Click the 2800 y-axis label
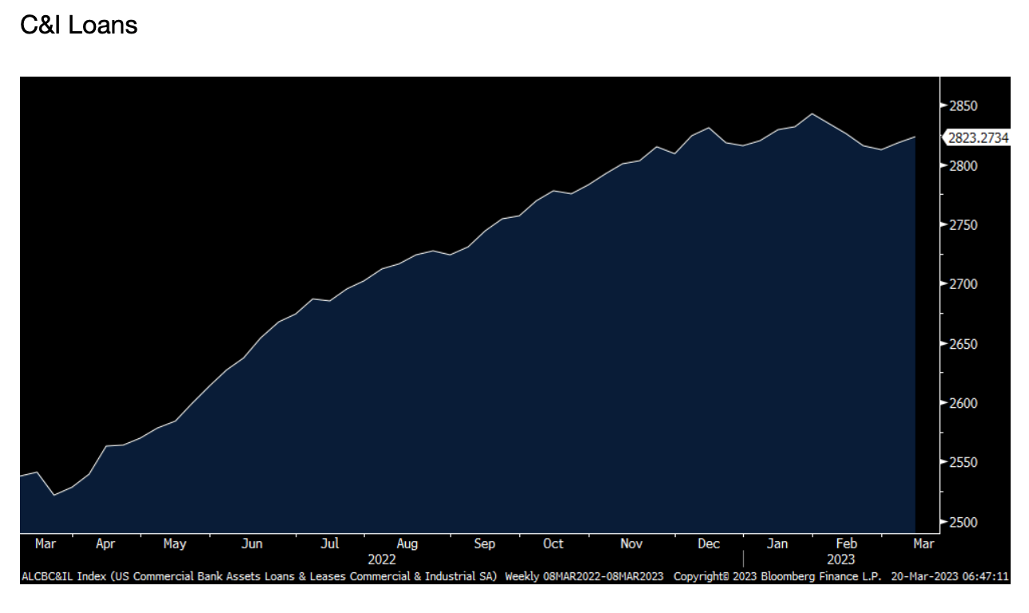The width and height of the screenshot is (1029, 613). click(963, 166)
